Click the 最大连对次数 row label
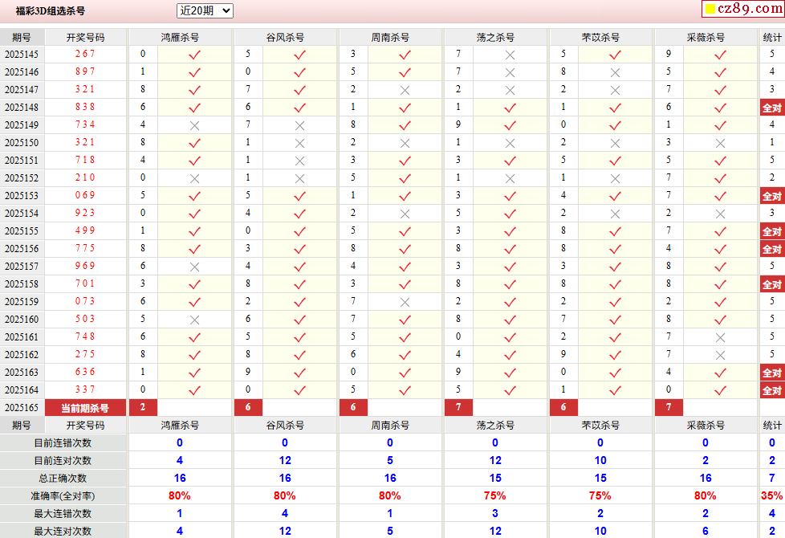The height and width of the screenshot is (538, 785). (x=63, y=531)
